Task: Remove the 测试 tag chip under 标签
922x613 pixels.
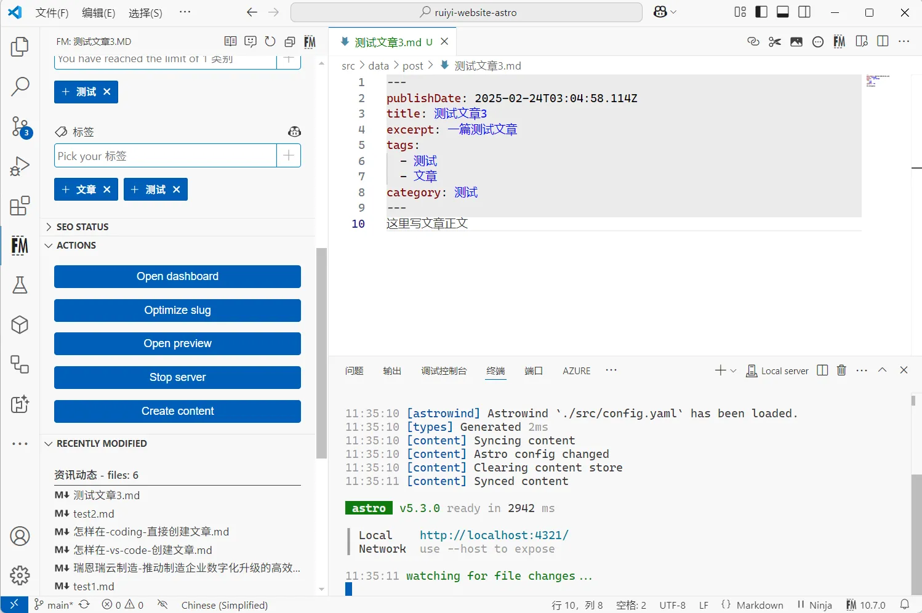Action: click(x=177, y=190)
